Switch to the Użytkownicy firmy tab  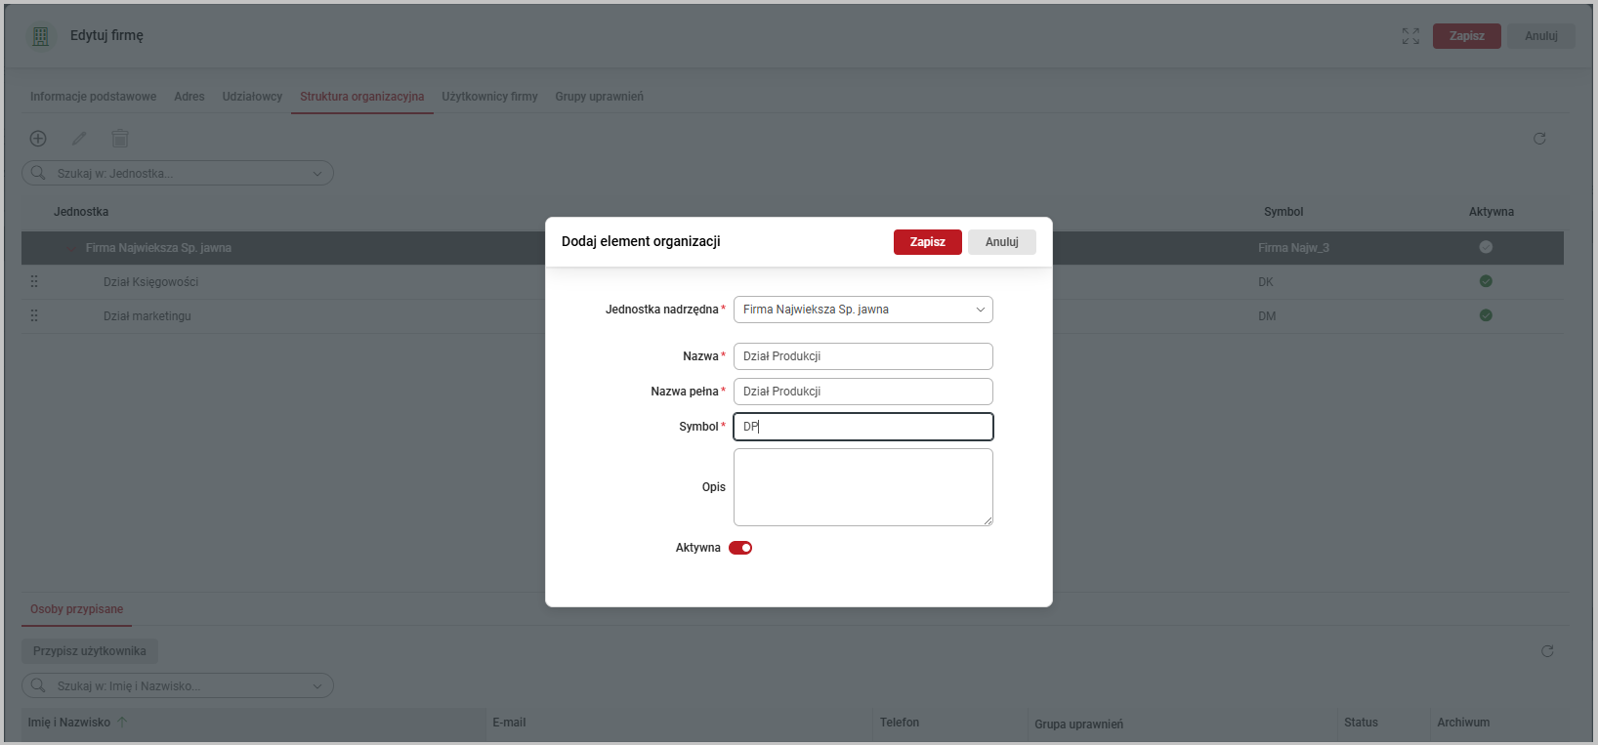point(489,97)
